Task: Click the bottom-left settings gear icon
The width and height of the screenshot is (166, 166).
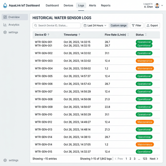Action: pyautogui.click(x=5, y=160)
